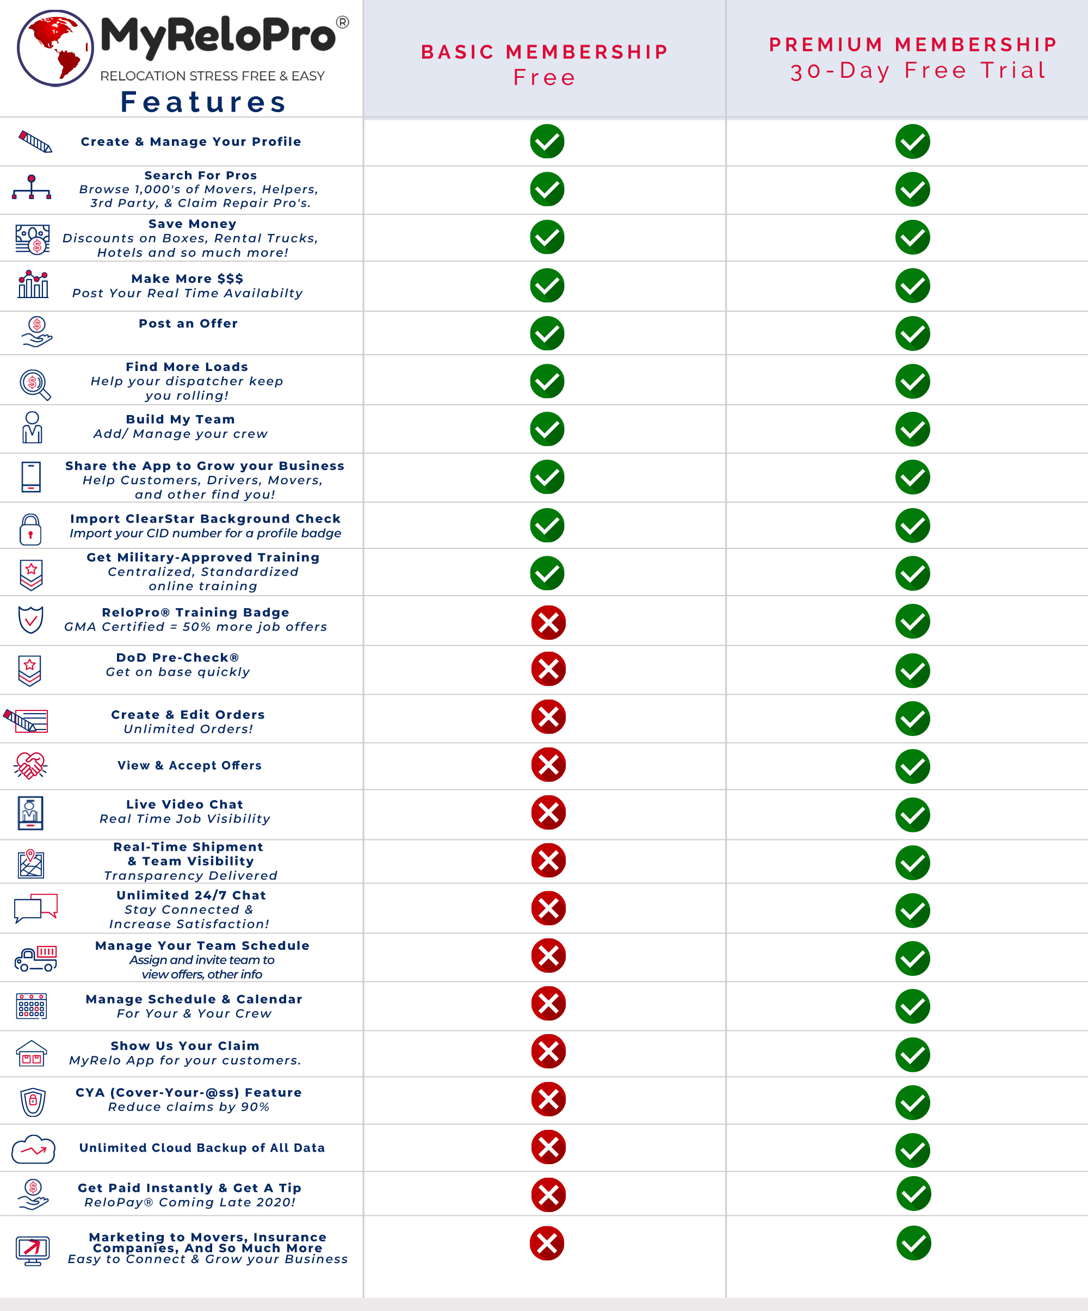The height and width of the screenshot is (1311, 1088).
Task: Click the DoD Pre-Check badge icon
Action: [x=29, y=670]
